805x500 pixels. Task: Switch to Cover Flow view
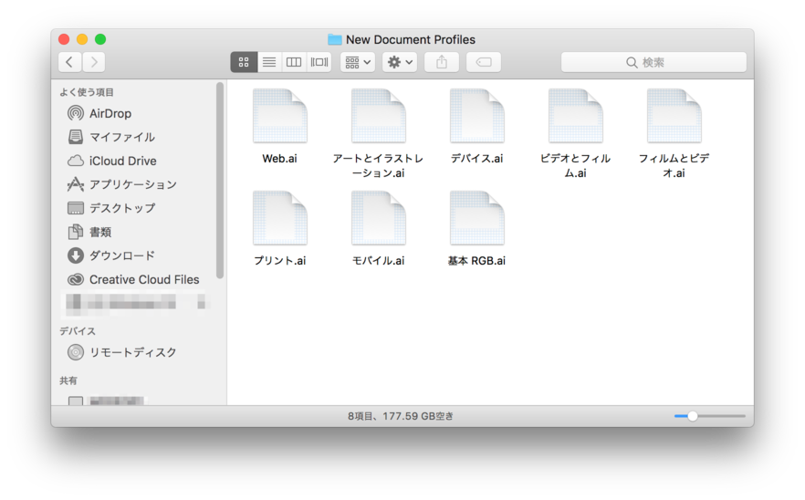(x=319, y=62)
